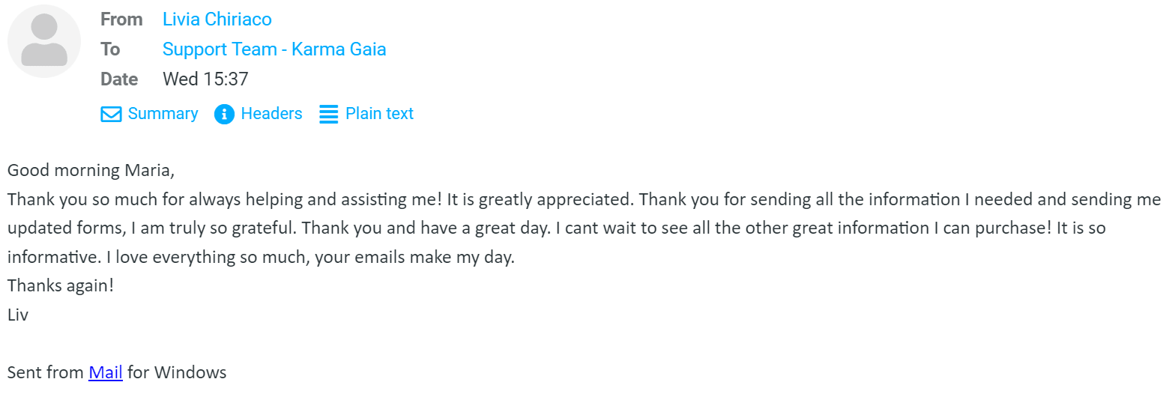Click the lines icon beside Plain text
The image size is (1175, 394).
click(329, 114)
